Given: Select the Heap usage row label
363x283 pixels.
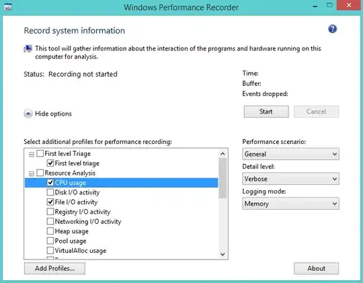Looking at the screenshot, I should coord(71,231).
